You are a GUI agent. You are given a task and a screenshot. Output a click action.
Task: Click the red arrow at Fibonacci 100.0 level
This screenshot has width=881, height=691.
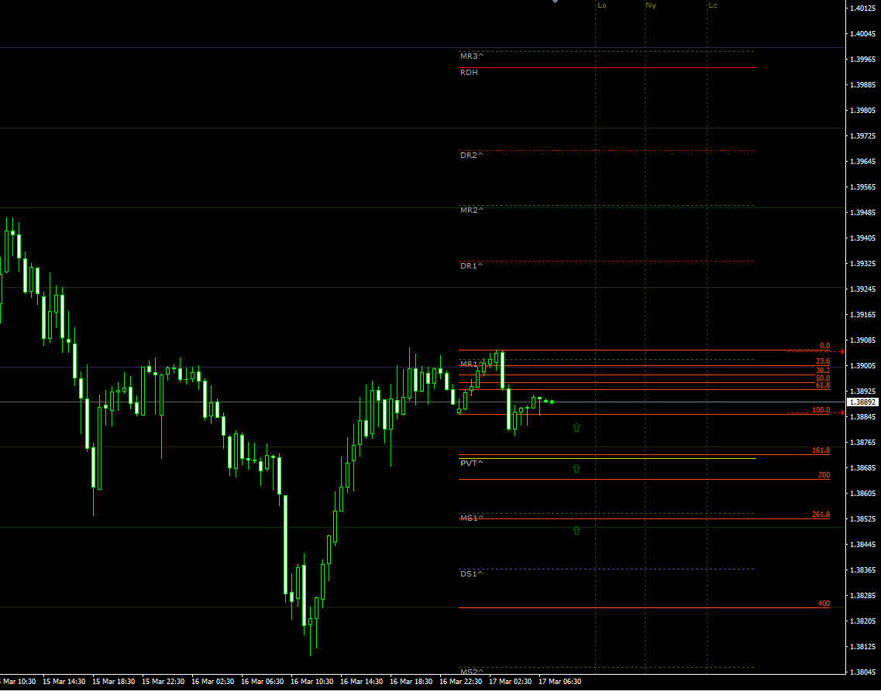(x=841, y=413)
